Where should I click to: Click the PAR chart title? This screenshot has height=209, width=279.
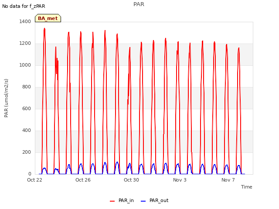(139, 4)
